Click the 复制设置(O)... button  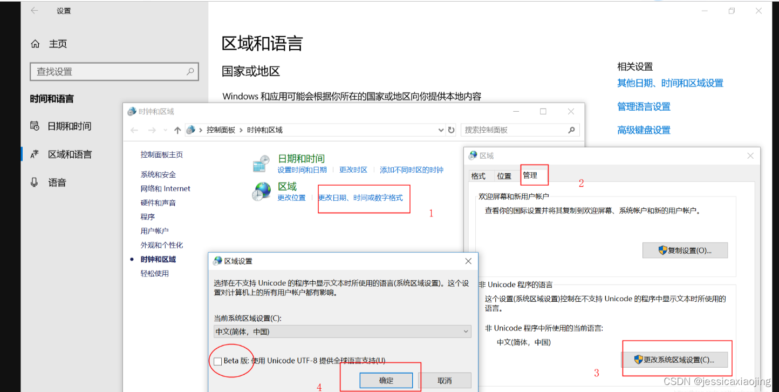coord(685,251)
